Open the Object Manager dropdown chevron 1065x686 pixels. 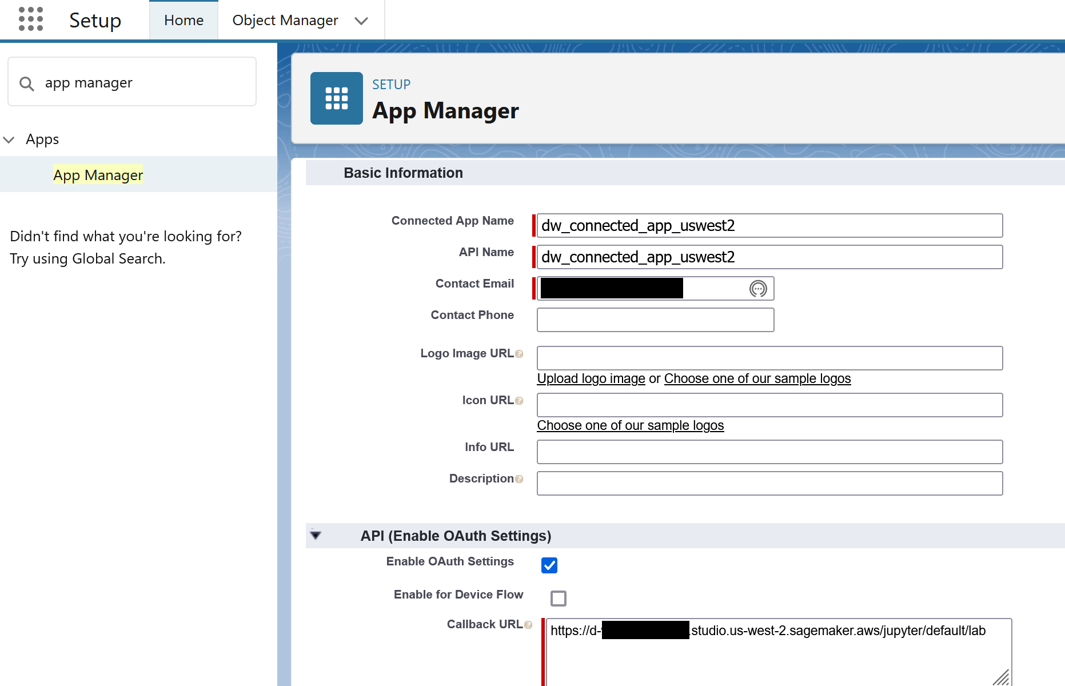[x=361, y=21]
